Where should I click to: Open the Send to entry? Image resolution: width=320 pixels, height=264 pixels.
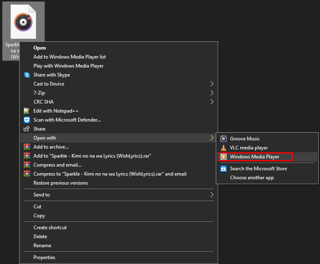pyautogui.click(x=119, y=195)
